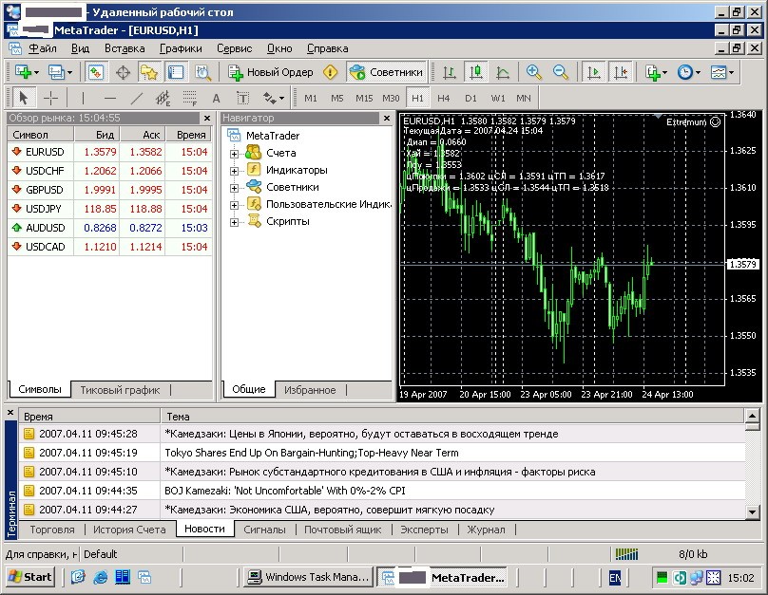Select the vertical line drawing tool
Viewport: 768px width, 595px height.
[84, 99]
